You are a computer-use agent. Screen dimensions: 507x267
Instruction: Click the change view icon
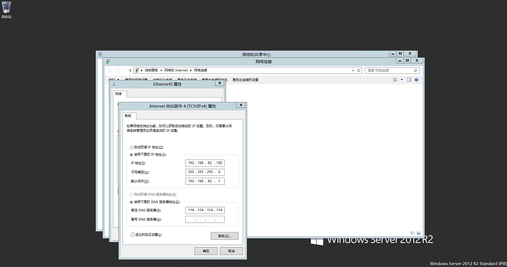[395, 80]
